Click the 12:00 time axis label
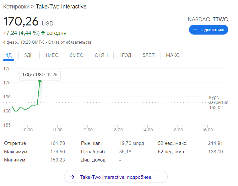Screen dimensions: 238x186 point(87,130)
